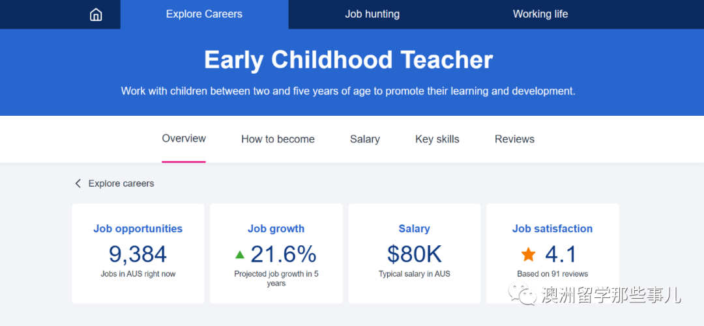Switch to the Key skills tab
This screenshot has height=326, width=704.
point(437,139)
